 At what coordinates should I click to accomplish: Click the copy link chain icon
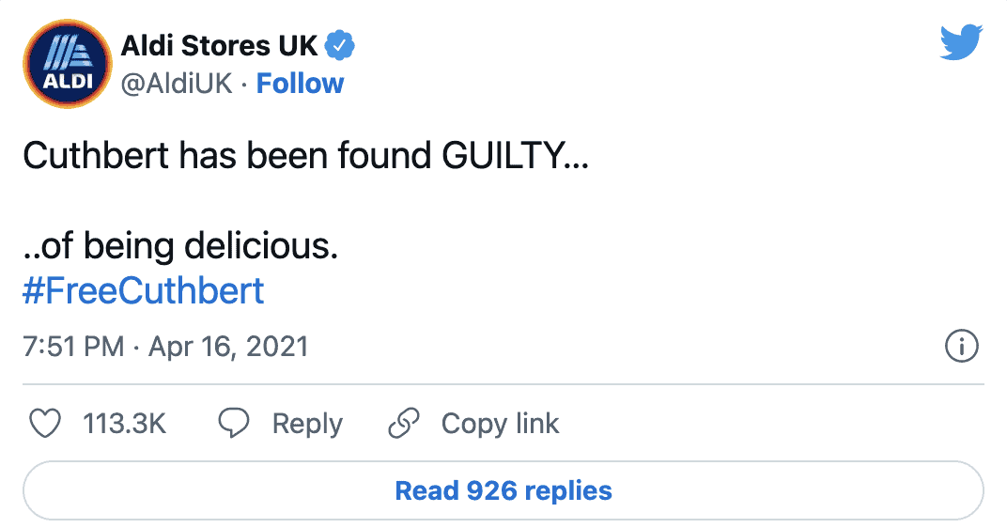[x=403, y=424]
